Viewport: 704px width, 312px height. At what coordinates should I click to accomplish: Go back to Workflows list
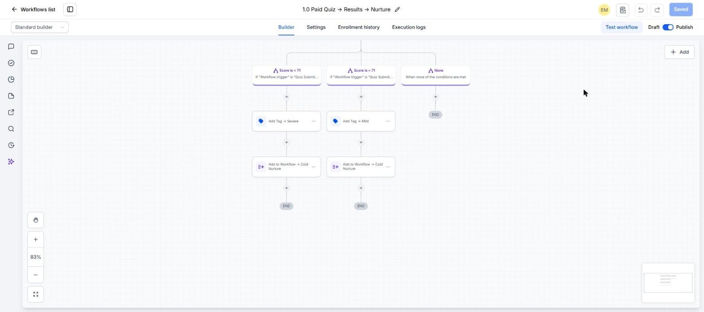click(x=34, y=9)
